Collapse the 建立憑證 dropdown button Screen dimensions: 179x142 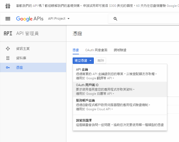click(x=83, y=61)
